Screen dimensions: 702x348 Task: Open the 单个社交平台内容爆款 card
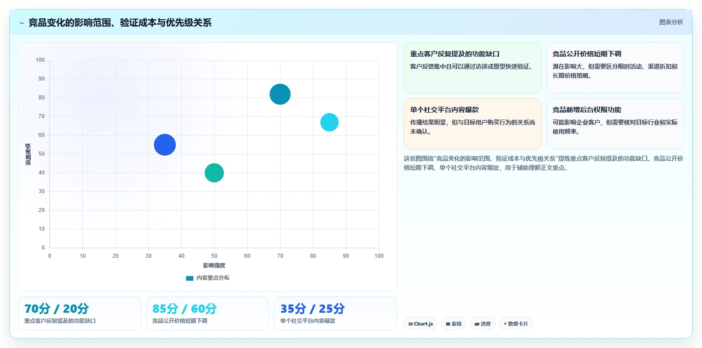[473, 124]
